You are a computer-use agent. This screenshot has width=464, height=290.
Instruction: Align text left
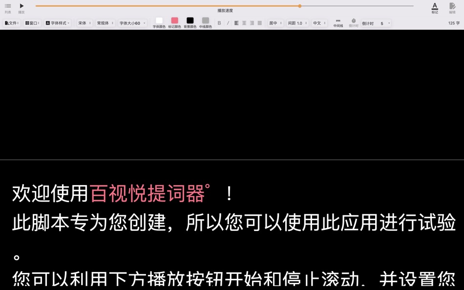coord(236,23)
